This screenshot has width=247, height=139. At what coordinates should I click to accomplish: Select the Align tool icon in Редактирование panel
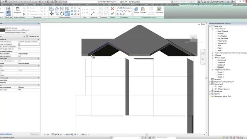pyautogui.click(x=51, y=8)
